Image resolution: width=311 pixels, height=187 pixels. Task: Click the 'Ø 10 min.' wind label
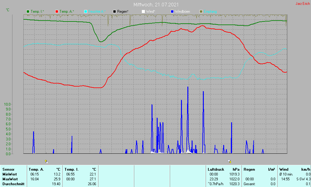[286, 174]
